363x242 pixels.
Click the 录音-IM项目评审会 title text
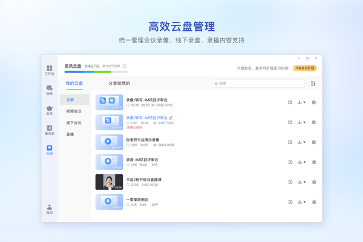click(x=142, y=160)
